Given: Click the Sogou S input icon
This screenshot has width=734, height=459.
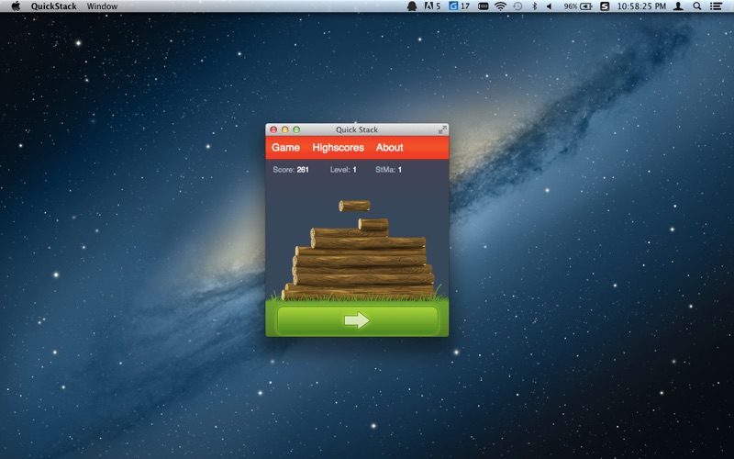Looking at the screenshot, I should point(605,6).
